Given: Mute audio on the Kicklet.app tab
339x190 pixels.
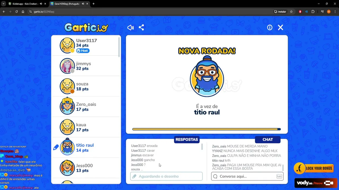Looking at the screenshot, I should (x=41, y=4).
